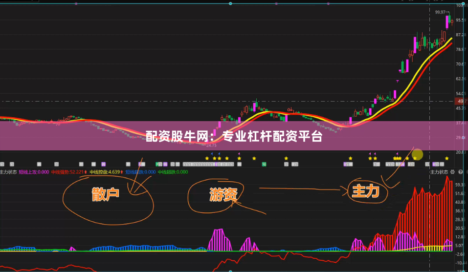Click the rightmost yellow star signal marker

coord(447,159)
